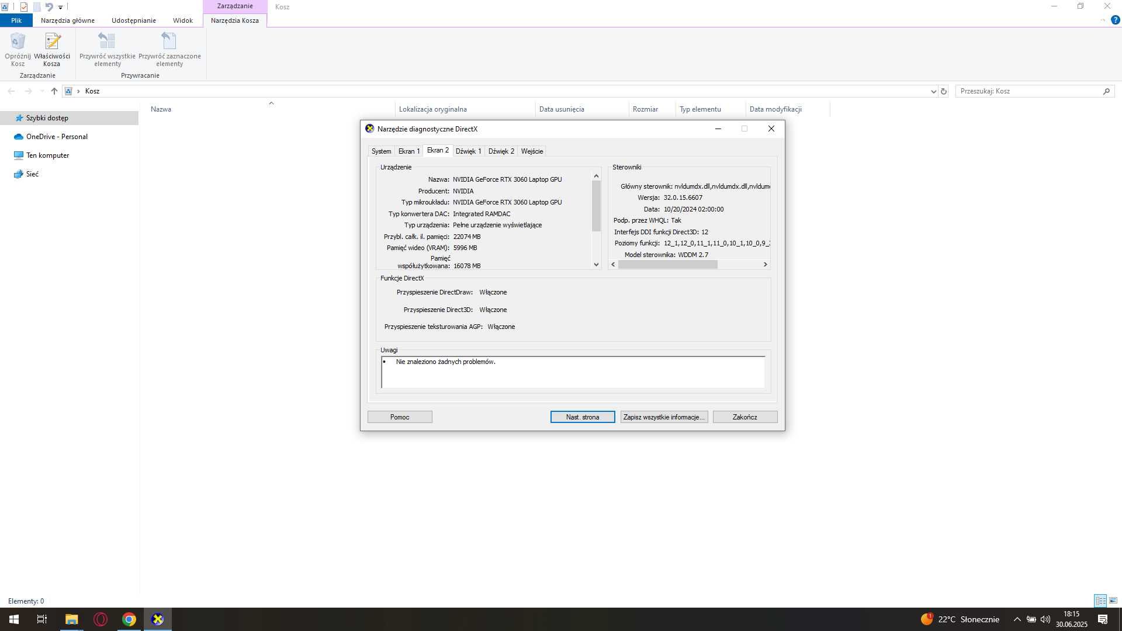Click the Explorer back arrow
This screenshot has height=631, width=1122.
(11, 91)
